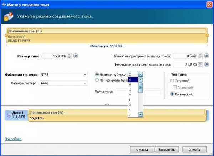Click the Размер тома input field
The image size is (214, 156).
[55, 56]
